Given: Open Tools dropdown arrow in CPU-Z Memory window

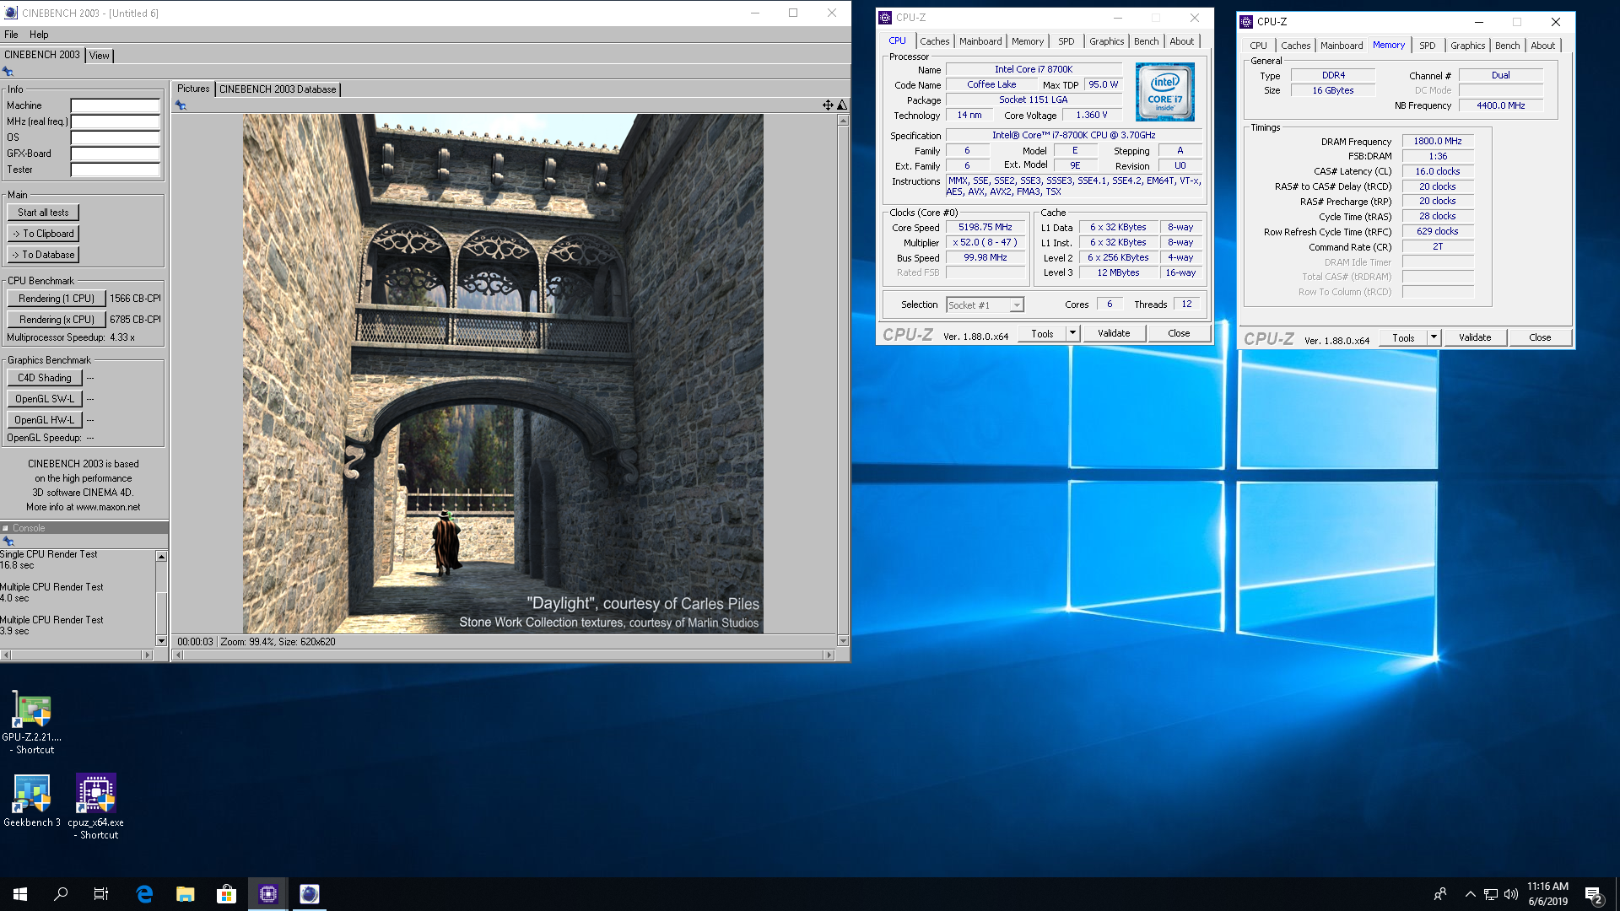Looking at the screenshot, I should (1434, 337).
